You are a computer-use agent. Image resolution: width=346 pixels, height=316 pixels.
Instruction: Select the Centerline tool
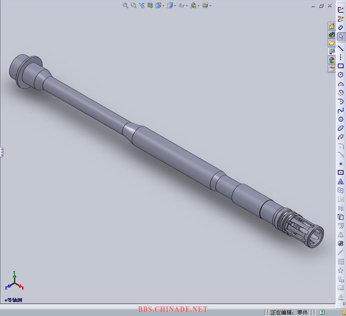341,57
